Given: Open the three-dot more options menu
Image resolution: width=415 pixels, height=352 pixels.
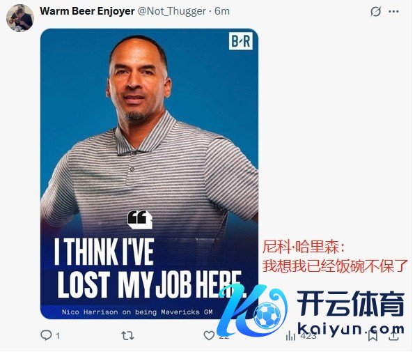Looking at the screenshot, I should (x=393, y=11).
